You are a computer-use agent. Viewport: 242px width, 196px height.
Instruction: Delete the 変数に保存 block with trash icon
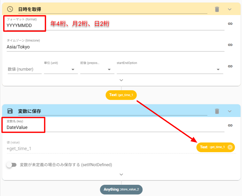pos(217,111)
